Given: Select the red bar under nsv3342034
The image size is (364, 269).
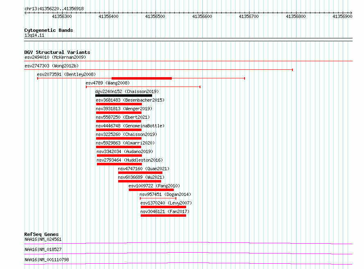Looking at the screenshot, I should (119, 156).
